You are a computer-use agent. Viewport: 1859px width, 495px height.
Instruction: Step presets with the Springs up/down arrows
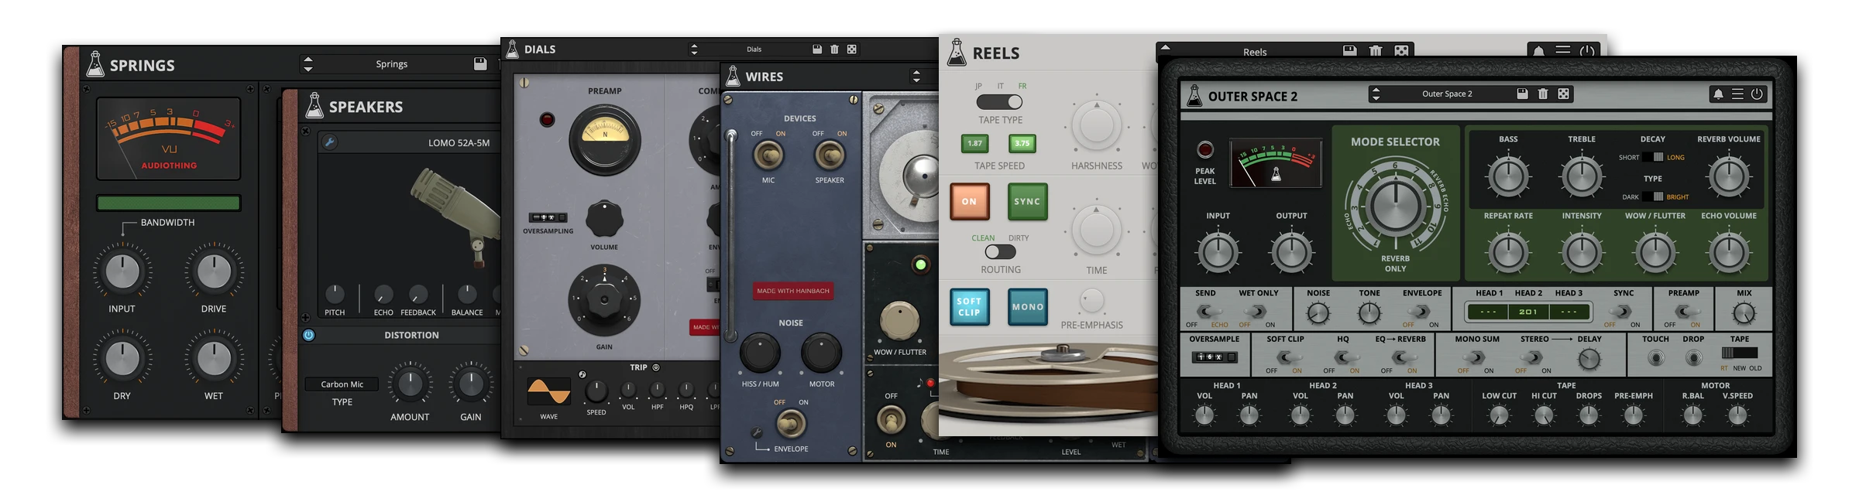click(x=308, y=64)
